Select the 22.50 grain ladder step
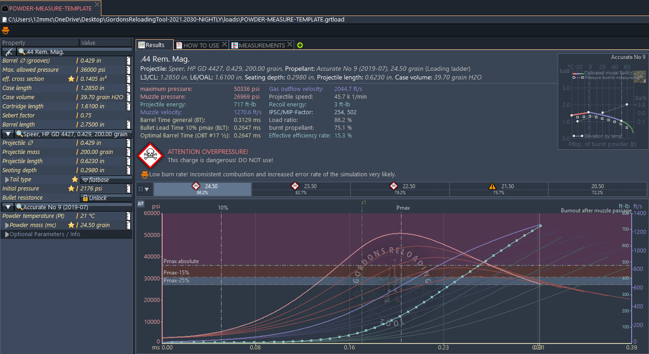 click(x=400, y=189)
